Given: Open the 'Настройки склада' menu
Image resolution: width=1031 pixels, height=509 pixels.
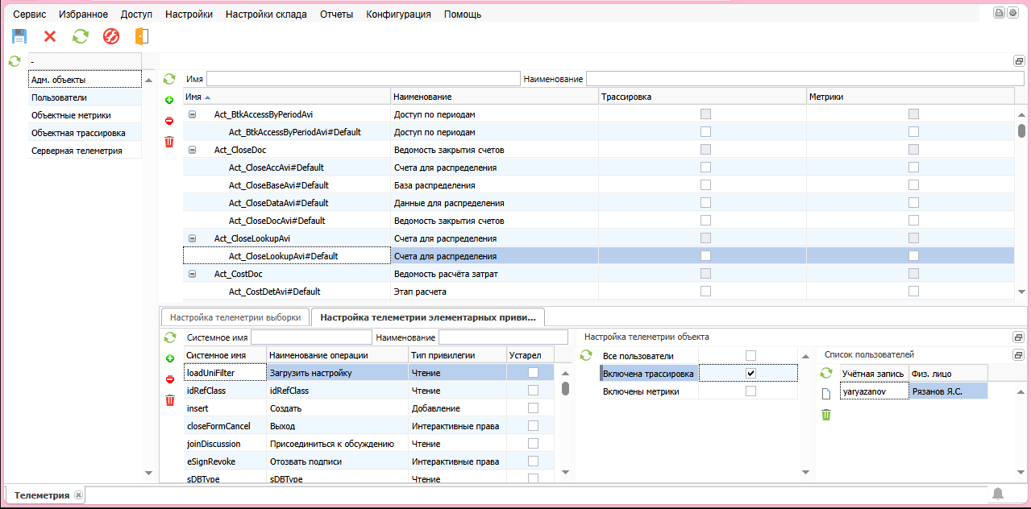Looking at the screenshot, I should pos(266,14).
